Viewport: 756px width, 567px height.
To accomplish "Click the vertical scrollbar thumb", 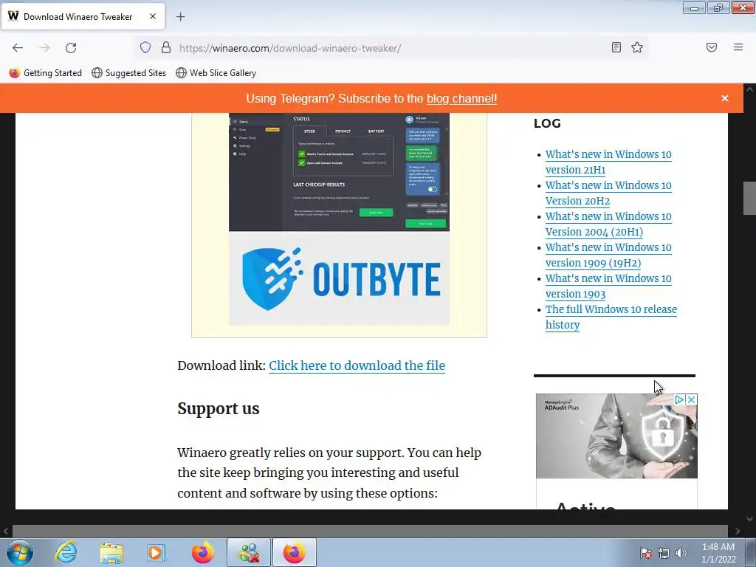I will [749, 198].
